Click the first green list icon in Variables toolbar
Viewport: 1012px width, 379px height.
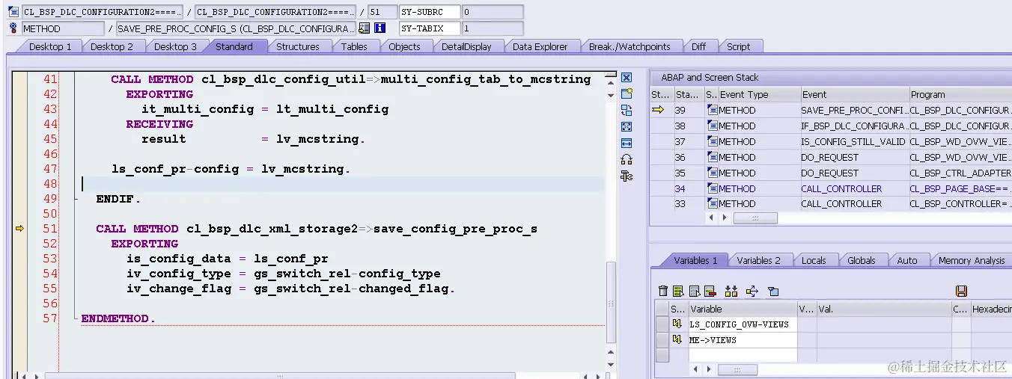pos(677,291)
